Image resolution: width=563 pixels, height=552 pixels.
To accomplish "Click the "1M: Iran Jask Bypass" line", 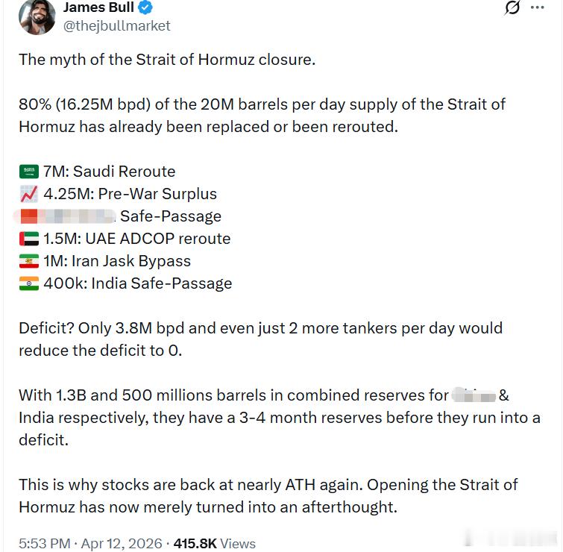I will pyautogui.click(x=117, y=261).
